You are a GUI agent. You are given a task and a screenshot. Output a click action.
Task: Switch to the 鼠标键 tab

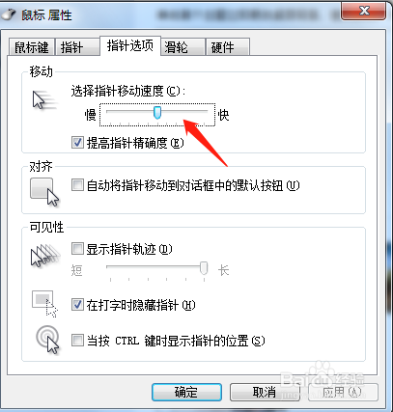point(32,47)
